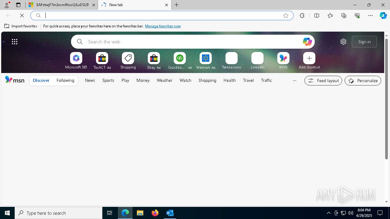The width and height of the screenshot is (390, 219).
Task: Open the volume control in system tray
Action: 351,213
